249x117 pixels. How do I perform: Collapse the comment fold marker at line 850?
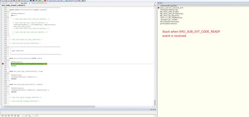[8, 47]
